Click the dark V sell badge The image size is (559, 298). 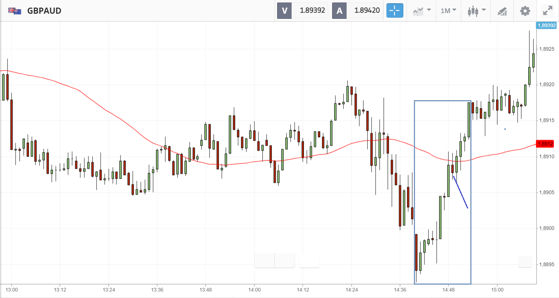(x=284, y=10)
